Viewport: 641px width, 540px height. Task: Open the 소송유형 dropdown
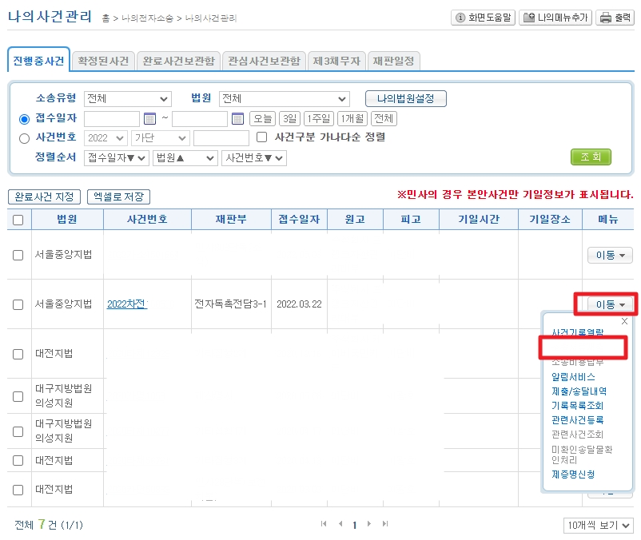[128, 99]
